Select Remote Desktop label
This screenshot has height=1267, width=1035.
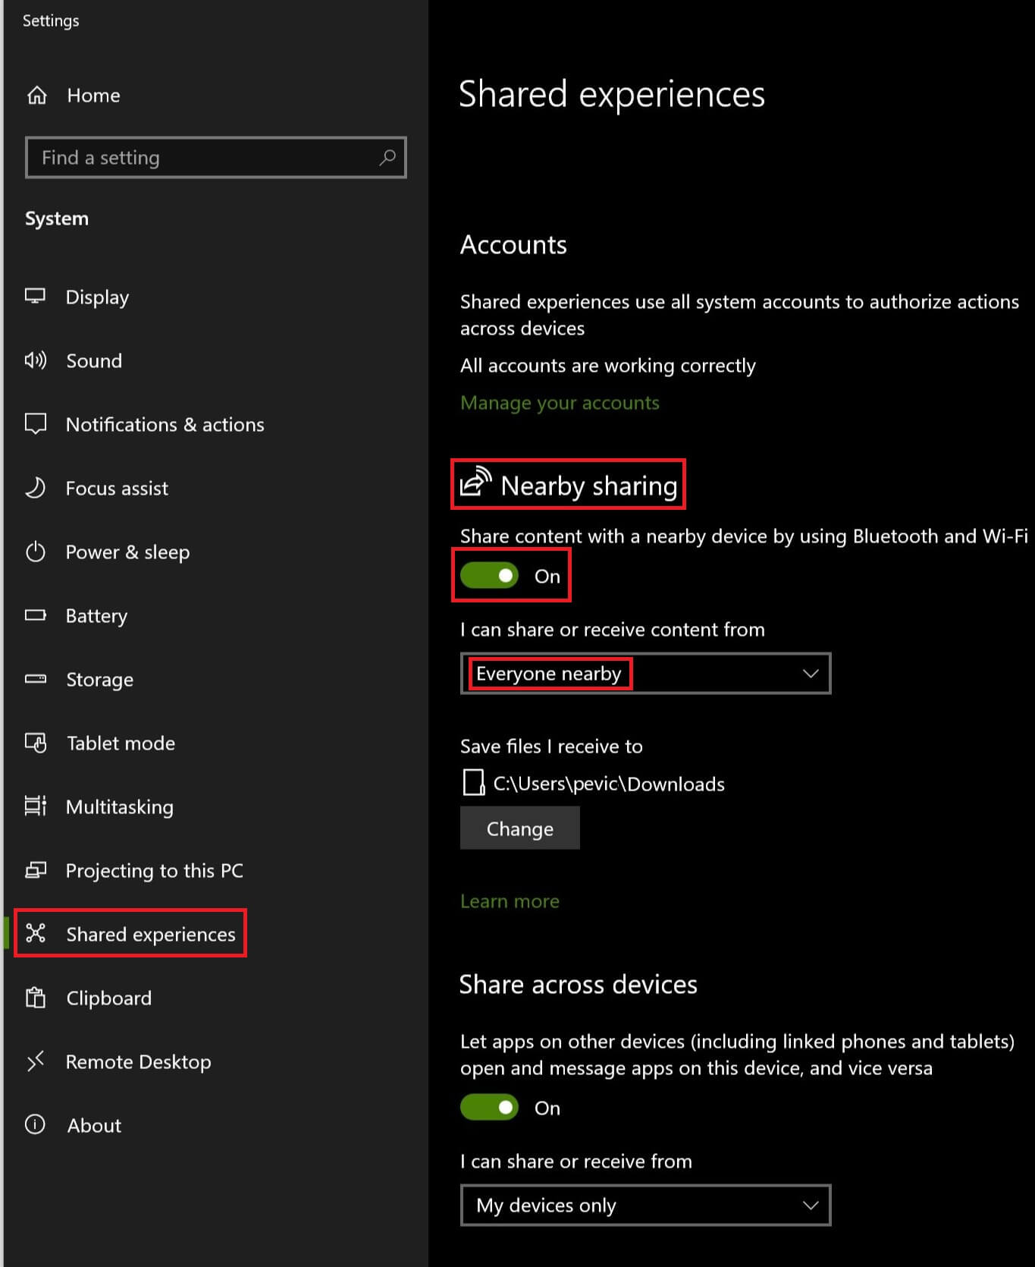[x=139, y=1062]
